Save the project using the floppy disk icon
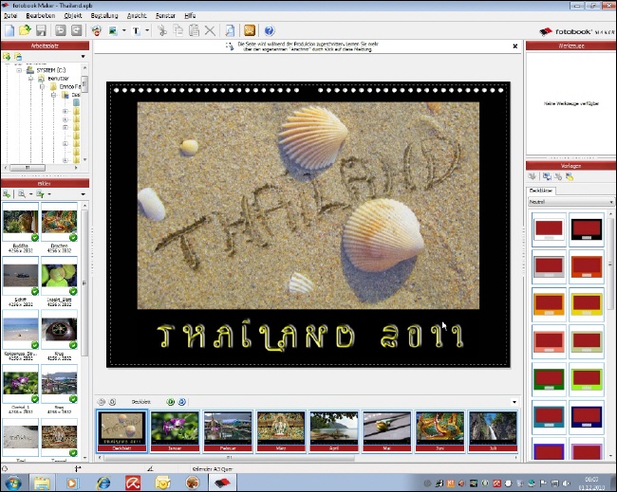 [x=41, y=30]
